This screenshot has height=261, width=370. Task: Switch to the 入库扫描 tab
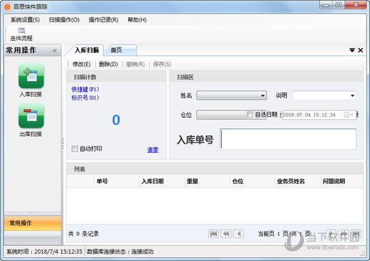86,50
